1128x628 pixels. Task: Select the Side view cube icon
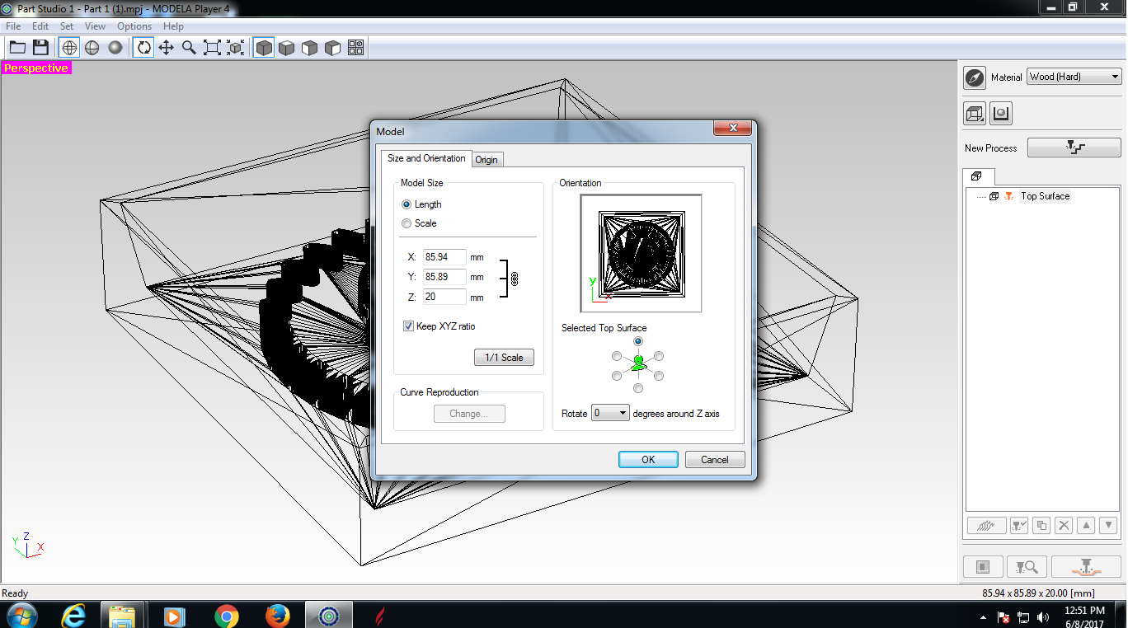(333, 48)
